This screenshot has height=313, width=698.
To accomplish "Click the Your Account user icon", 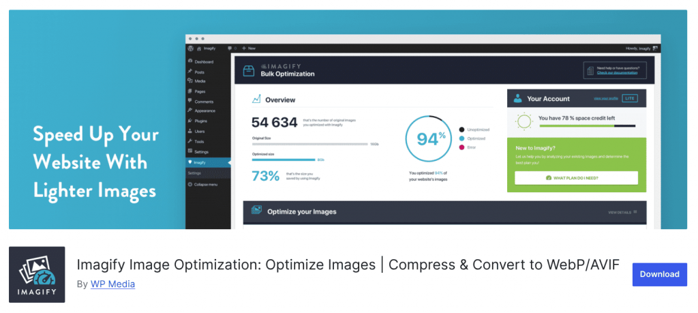I will [517, 98].
